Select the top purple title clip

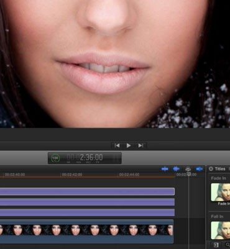pyautogui.click(x=87, y=192)
